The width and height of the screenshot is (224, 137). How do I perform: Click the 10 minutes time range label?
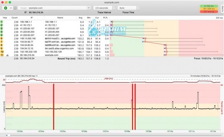click(x=205, y=76)
